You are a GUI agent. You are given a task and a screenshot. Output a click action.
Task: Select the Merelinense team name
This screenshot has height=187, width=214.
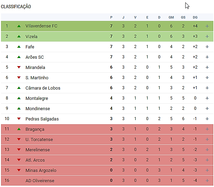37,150
